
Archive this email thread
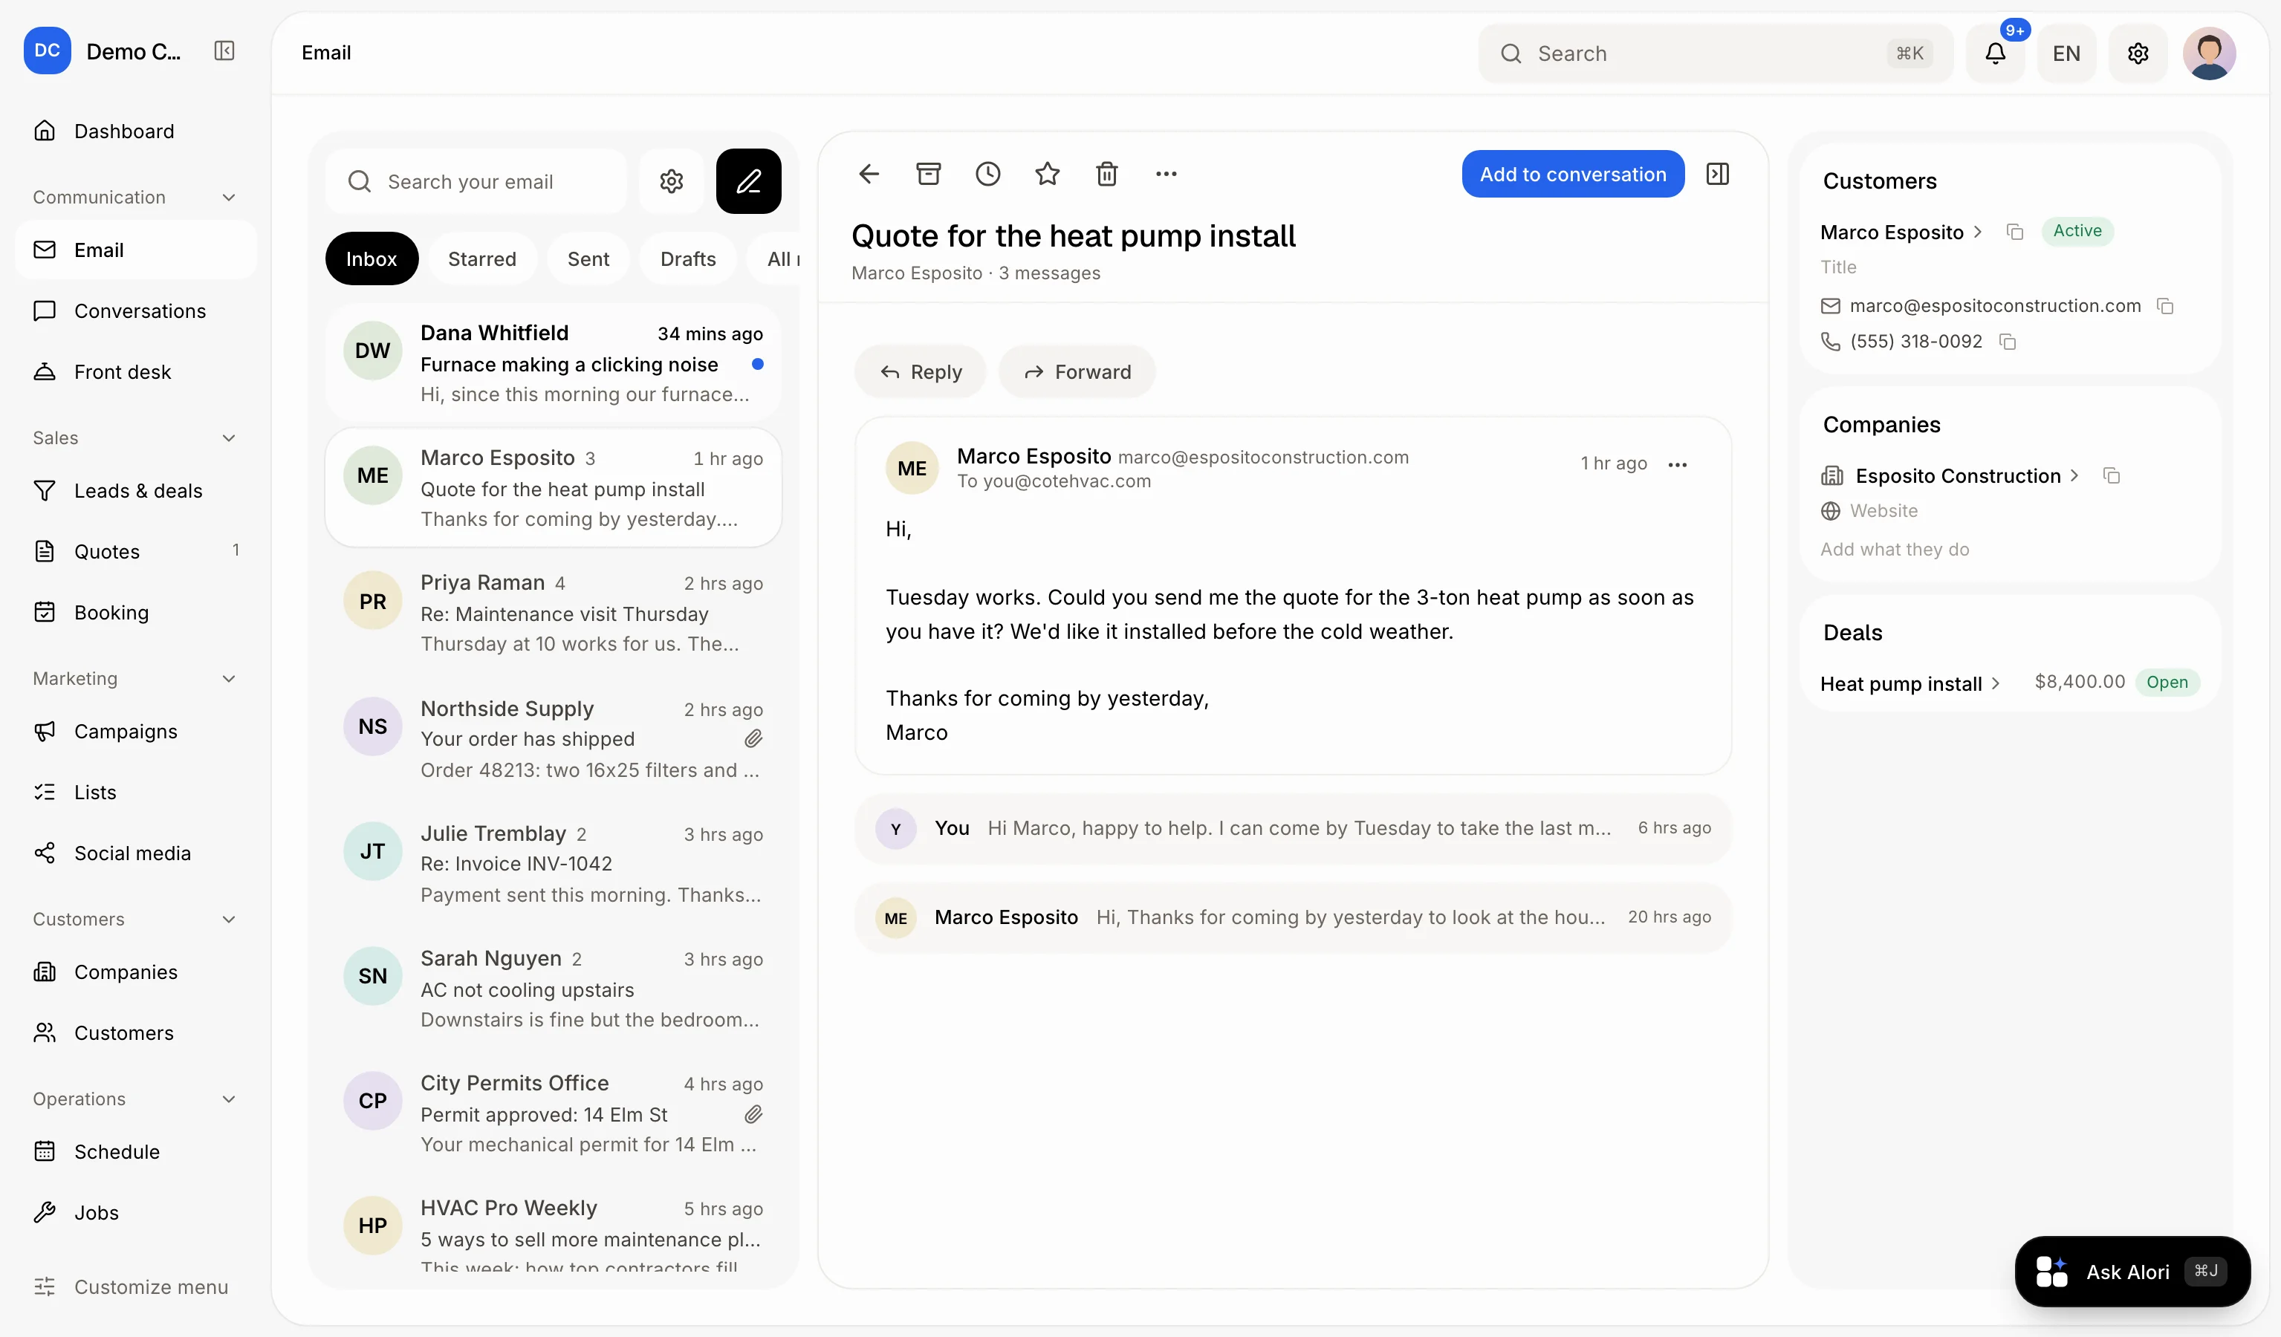point(929,174)
